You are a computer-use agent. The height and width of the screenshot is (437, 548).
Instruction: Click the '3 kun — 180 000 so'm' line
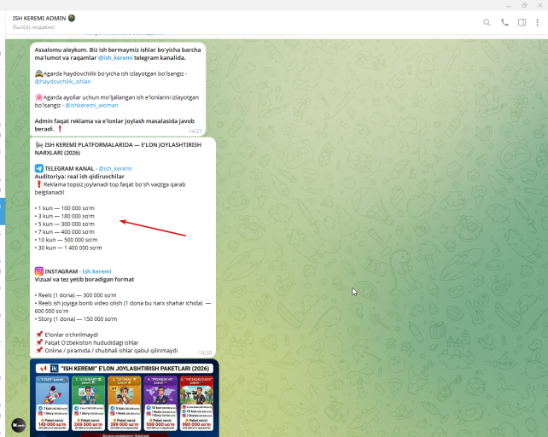click(65, 216)
